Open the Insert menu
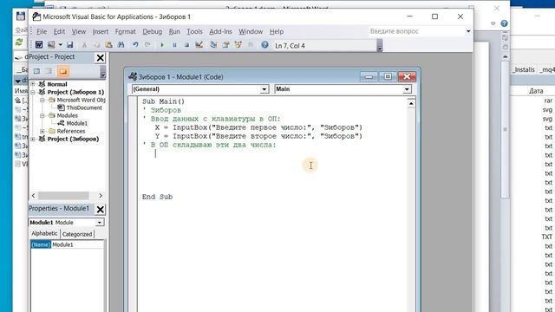Image resolution: width=555 pixels, height=312 pixels. click(x=101, y=31)
